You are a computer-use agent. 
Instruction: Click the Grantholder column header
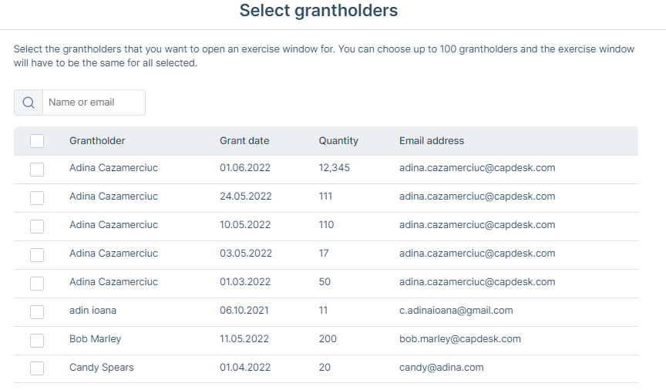point(97,140)
